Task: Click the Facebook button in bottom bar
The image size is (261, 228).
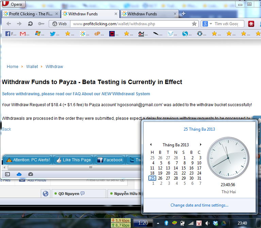Action: (110, 160)
